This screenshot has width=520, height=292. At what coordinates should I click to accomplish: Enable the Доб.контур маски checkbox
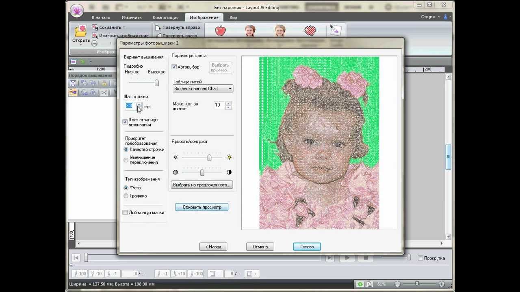click(x=125, y=213)
